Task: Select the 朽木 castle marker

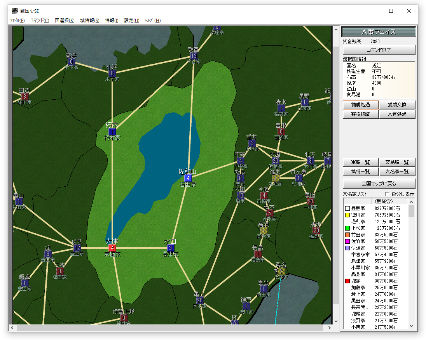Action: click(112, 132)
